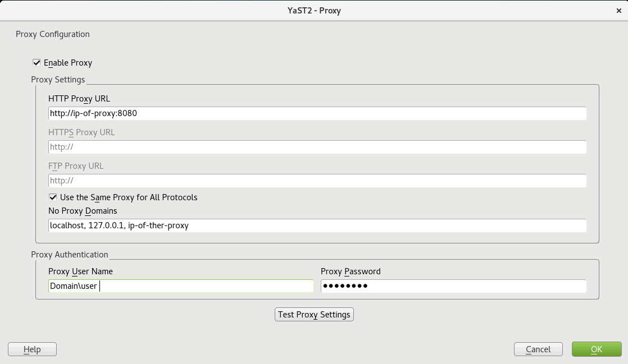The width and height of the screenshot is (628, 364).
Task: Click the No Proxy Domains label
Action: [x=83, y=211]
